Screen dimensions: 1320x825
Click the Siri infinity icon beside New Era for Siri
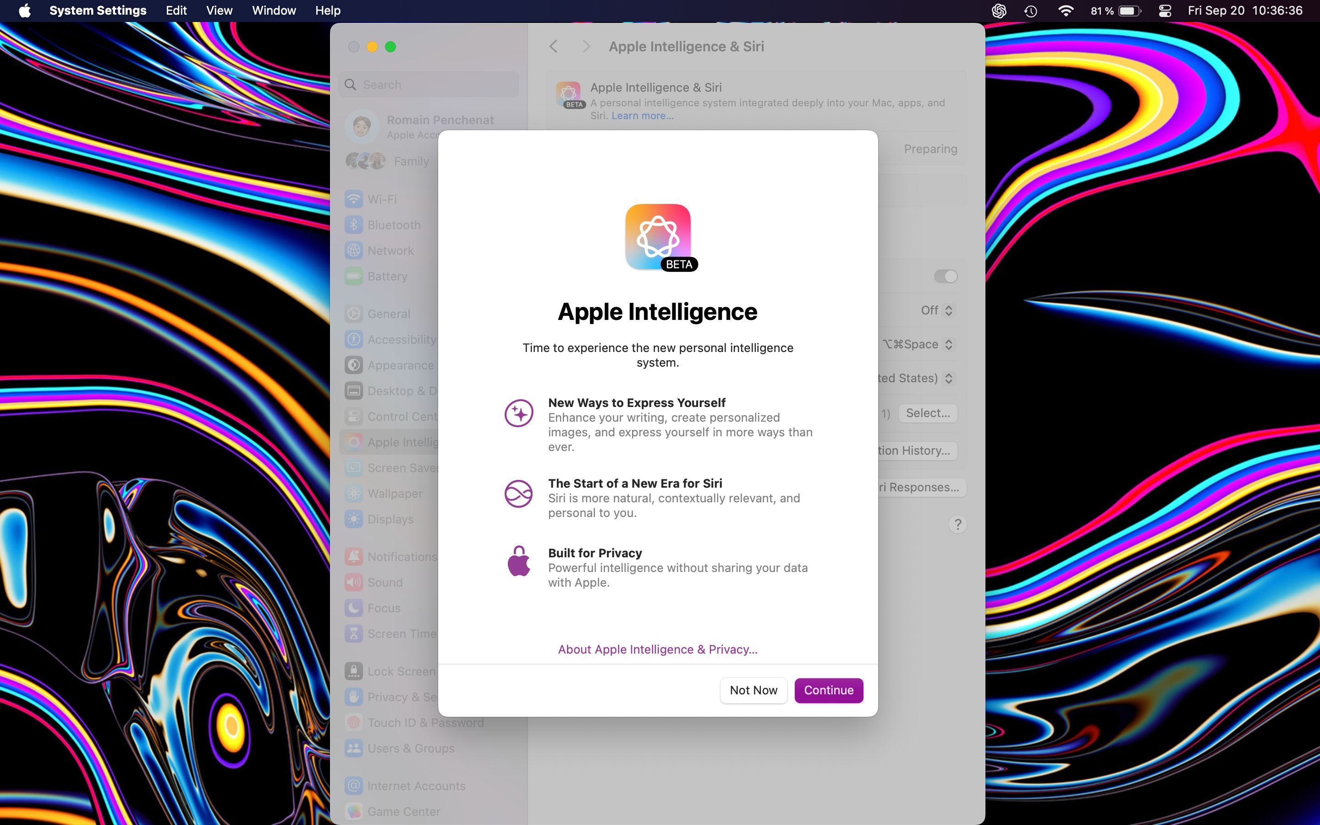click(x=518, y=494)
